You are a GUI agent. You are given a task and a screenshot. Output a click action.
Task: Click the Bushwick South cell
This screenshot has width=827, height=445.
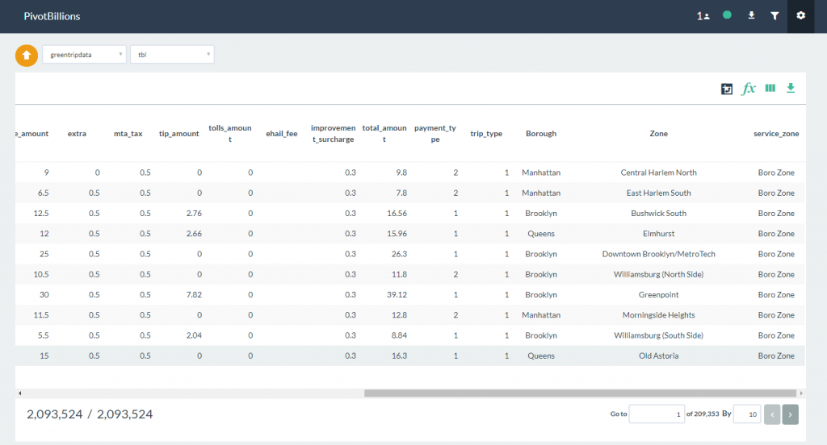(659, 214)
